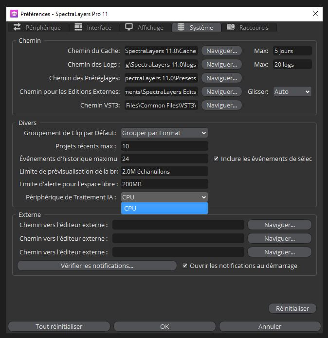
Task: Toggle Ouvrir les notifications au démarrage checkbox
Action: [x=185, y=266]
